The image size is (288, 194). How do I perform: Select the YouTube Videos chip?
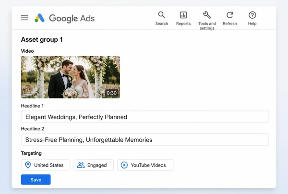[x=145, y=165]
